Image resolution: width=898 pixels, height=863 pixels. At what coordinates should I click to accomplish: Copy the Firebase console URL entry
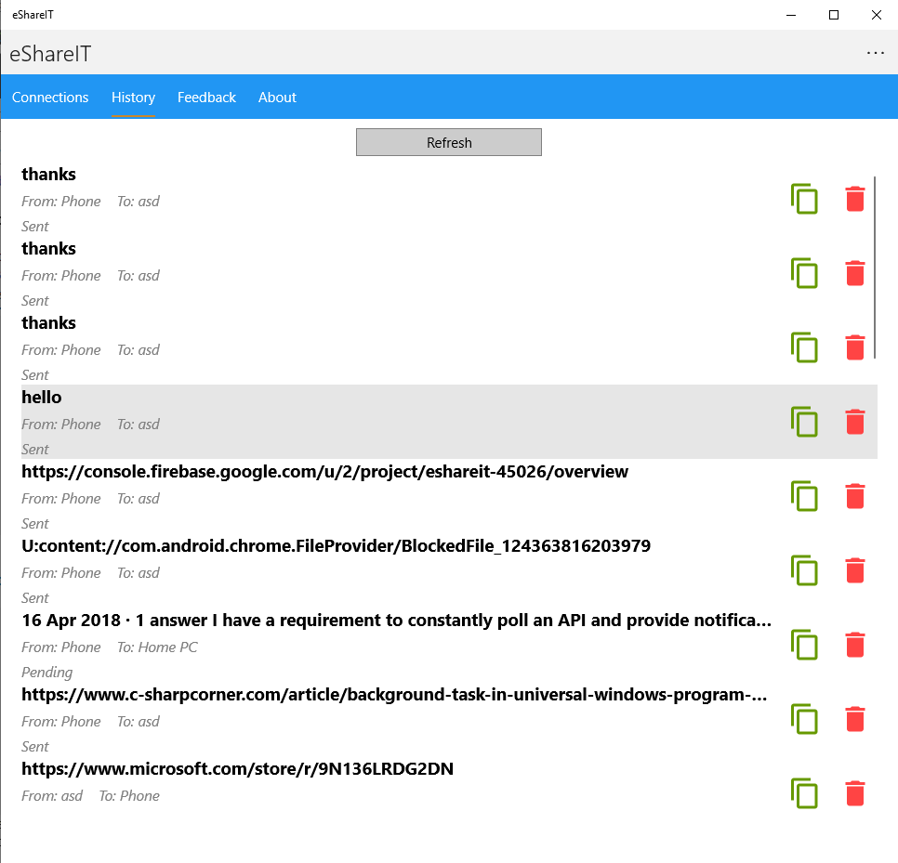pyautogui.click(x=804, y=496)
